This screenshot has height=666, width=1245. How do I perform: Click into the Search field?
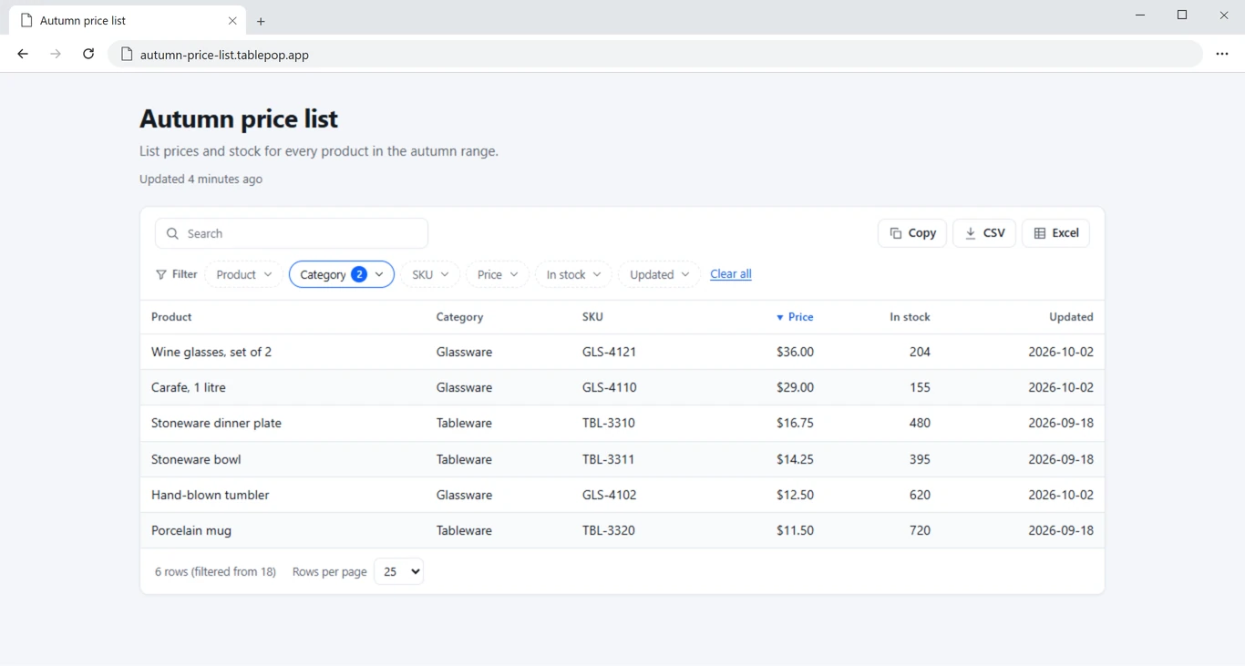(292, 233)
